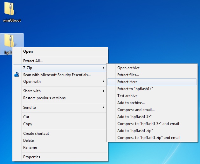Open Properties of the zip file

pos(60,157)
